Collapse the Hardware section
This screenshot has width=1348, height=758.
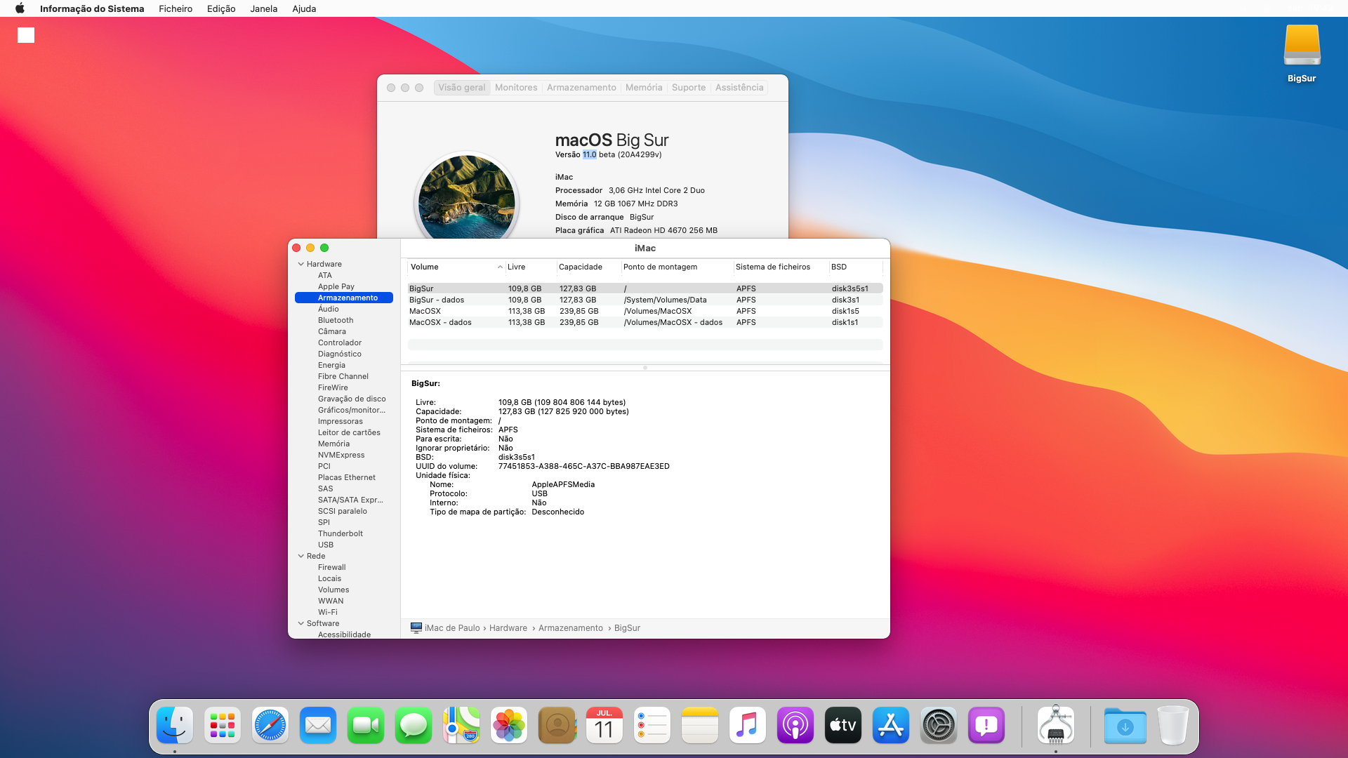pos(301,264)
